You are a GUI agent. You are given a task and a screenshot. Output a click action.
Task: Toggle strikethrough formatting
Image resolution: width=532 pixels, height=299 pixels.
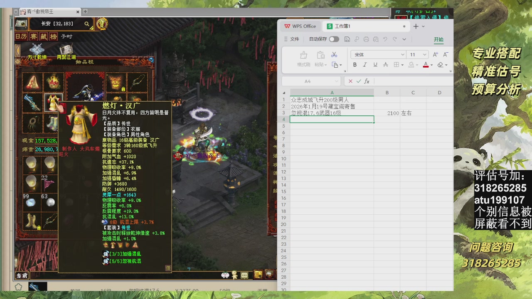pyautogui.click(x=386, y=65)
